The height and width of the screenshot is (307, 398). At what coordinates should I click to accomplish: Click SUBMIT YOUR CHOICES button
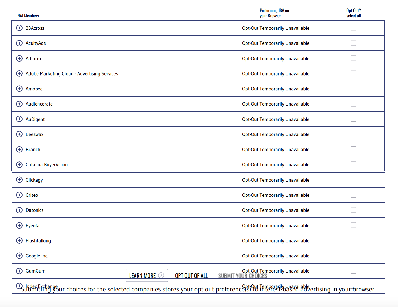pos(242,276)
